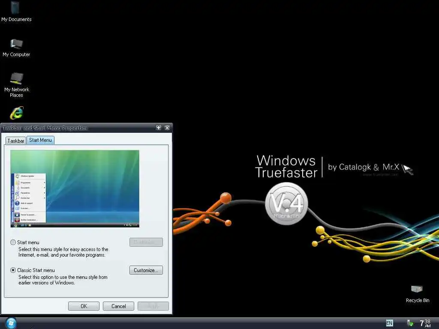Image resolution: width=439 pixels, height=329 pixels.
Task: Launch Internet Explorer from desktop
Action: pos(17,113)
